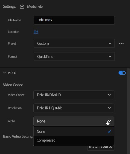Image resolution: width=130 pixels, height=154 pixels.
Task: Click the VIDEO section title text
Action: tap(12, 73)
